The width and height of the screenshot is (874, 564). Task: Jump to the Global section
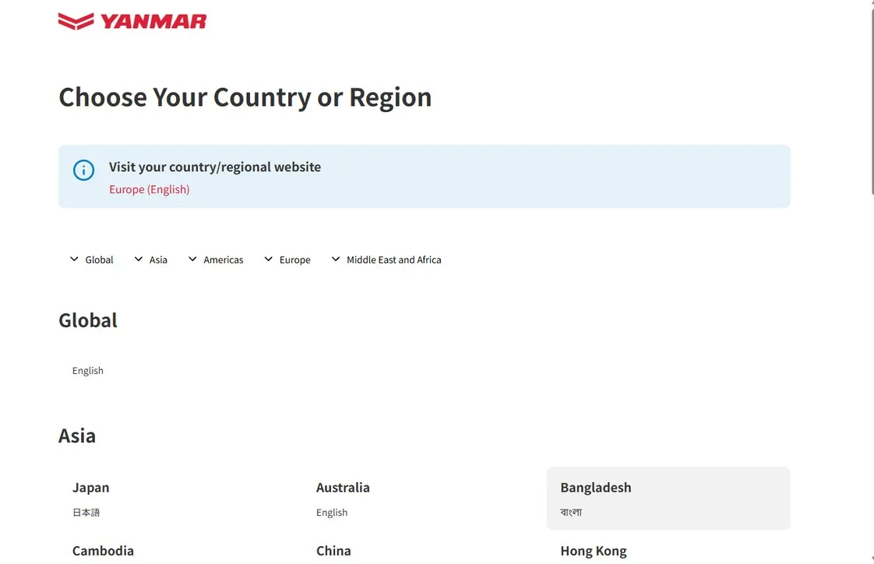point(99,259)
